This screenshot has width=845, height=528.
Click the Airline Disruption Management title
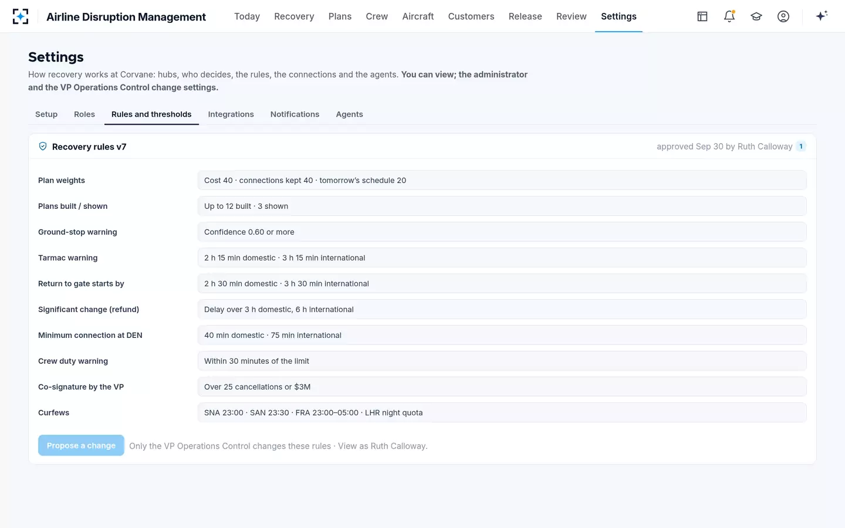pyautogui.click(x=126, y=16)
